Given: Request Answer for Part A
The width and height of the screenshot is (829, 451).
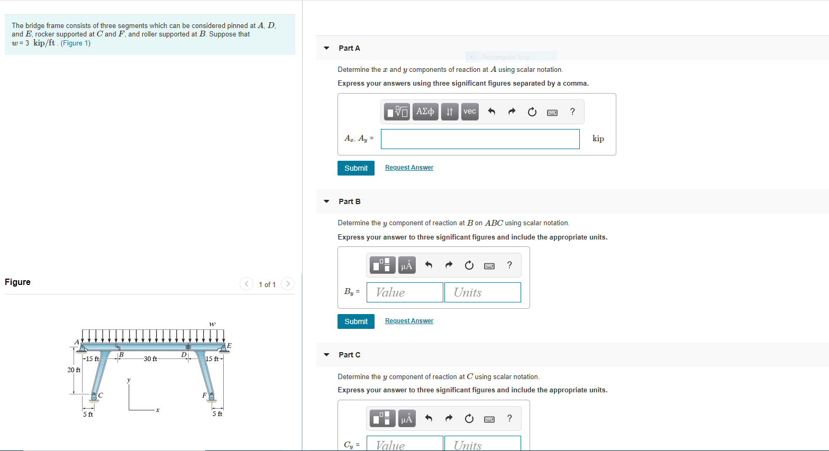Looking at the screenshot, I should click(409, 168).
